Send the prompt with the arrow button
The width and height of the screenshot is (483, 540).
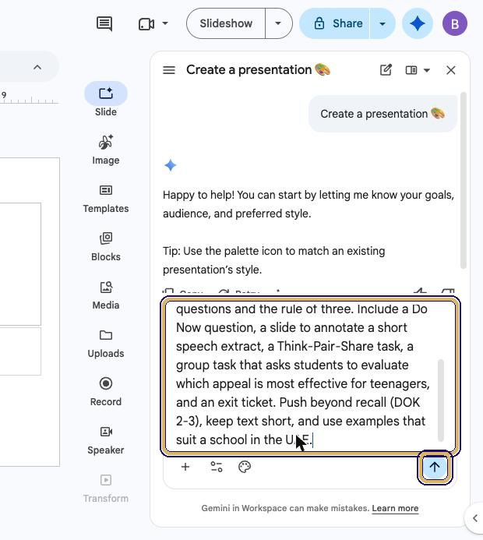coord(435,467)
